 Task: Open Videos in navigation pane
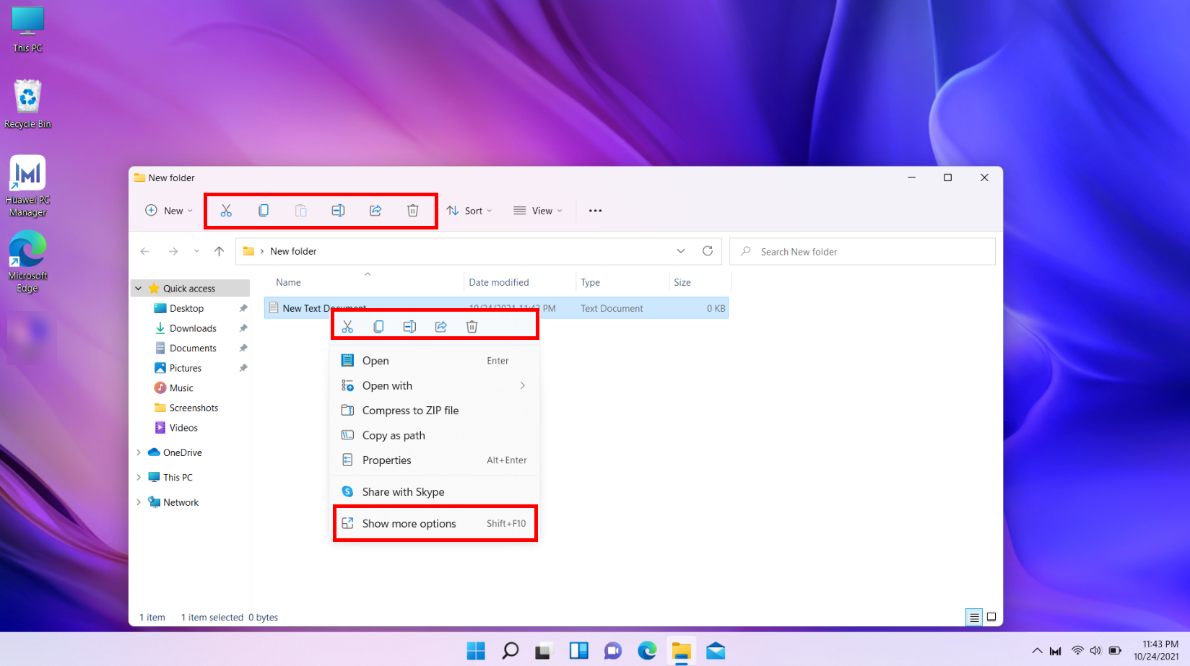point(183,428)
